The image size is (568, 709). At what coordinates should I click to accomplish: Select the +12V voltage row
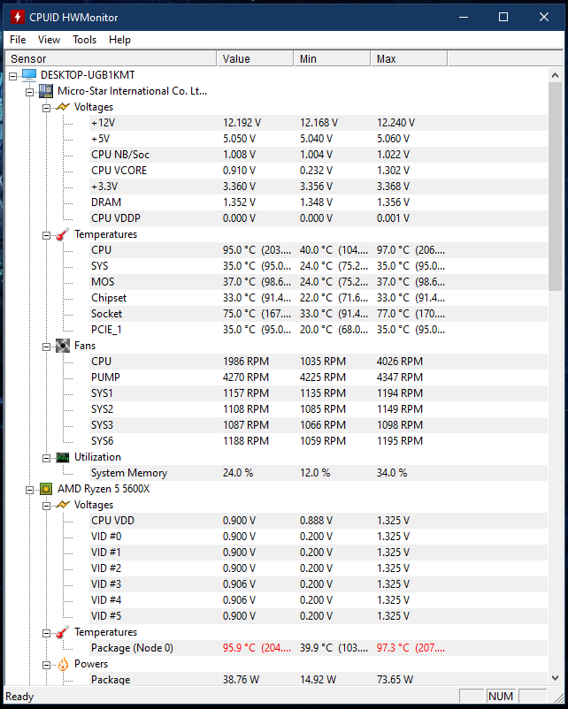[x=319, y=123]
